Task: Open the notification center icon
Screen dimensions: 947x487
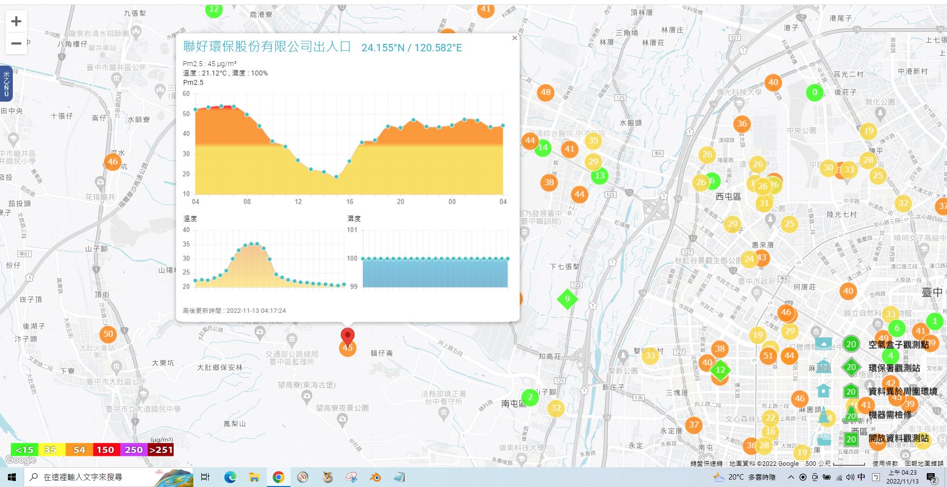Action: [x=932, y=477]
